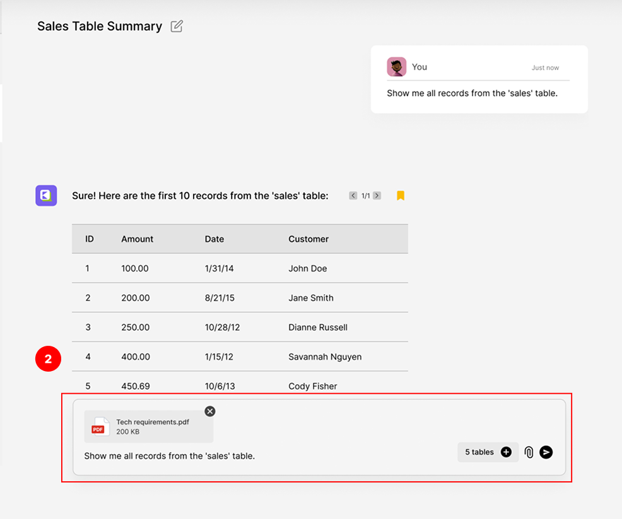The height and width of the screenshot is (519, 622).
Task: Click the PDF file icon in attachment
Action: (100, 426)
